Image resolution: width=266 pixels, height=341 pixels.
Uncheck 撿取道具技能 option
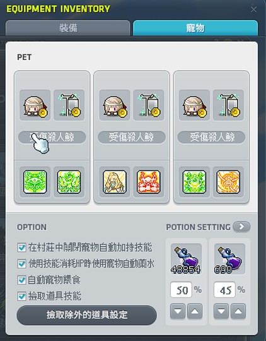click(21, 296)
